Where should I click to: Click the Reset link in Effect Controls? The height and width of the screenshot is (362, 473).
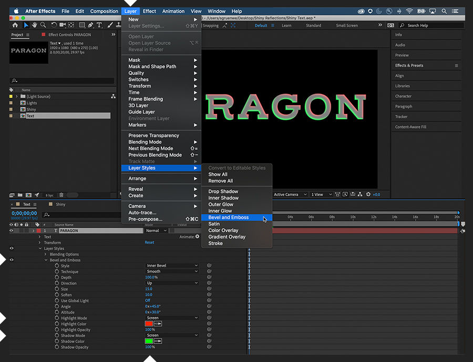tap(150, 242)
